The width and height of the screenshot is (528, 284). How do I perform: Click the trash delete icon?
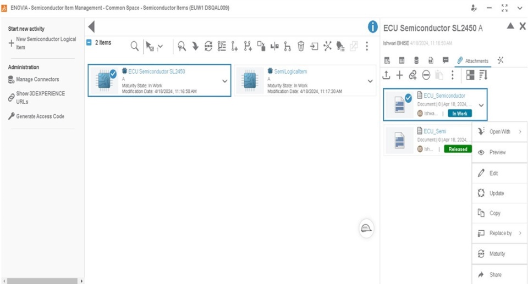point(301,46)
